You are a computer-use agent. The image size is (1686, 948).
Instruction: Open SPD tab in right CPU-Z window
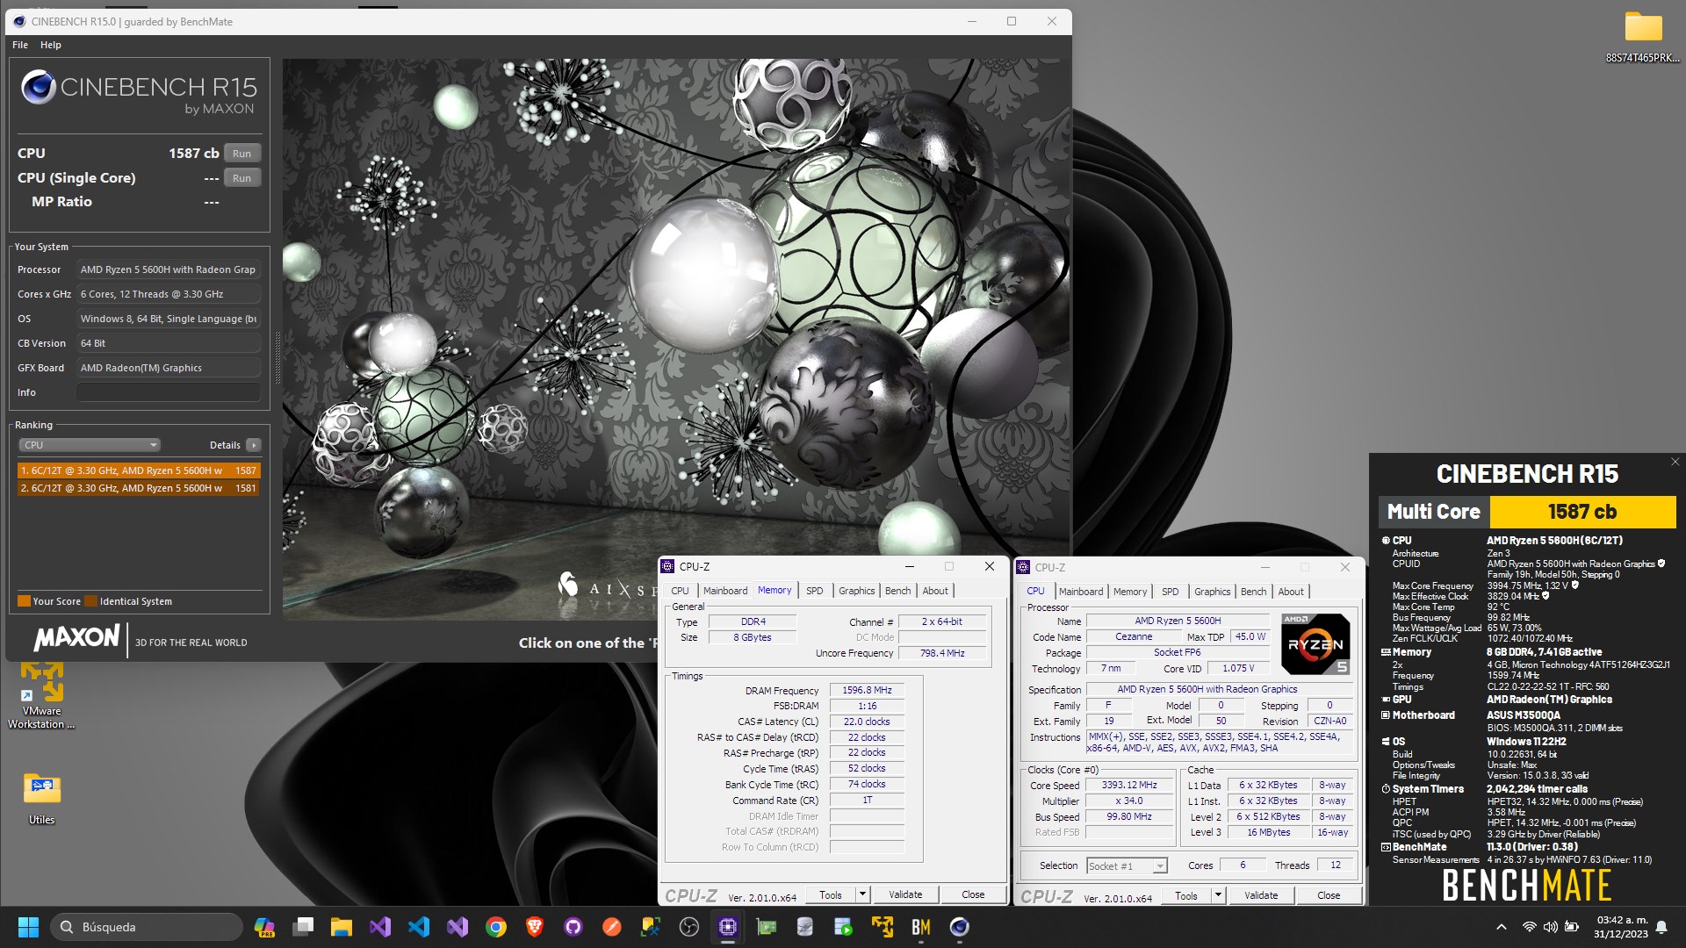coord(1171,592)
